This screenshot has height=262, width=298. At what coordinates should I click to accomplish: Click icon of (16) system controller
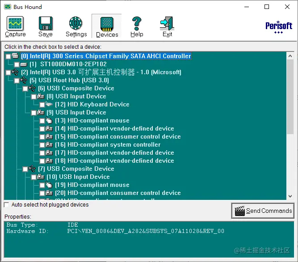coord(49,144)
